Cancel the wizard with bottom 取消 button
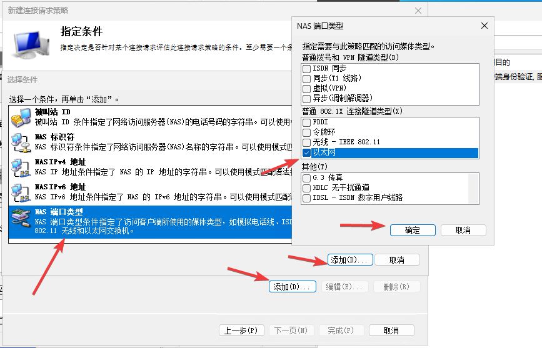542x348 pixels. [391, 331]
